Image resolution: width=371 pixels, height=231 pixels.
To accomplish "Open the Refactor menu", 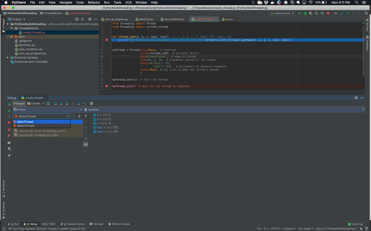I will click(94, 2).
